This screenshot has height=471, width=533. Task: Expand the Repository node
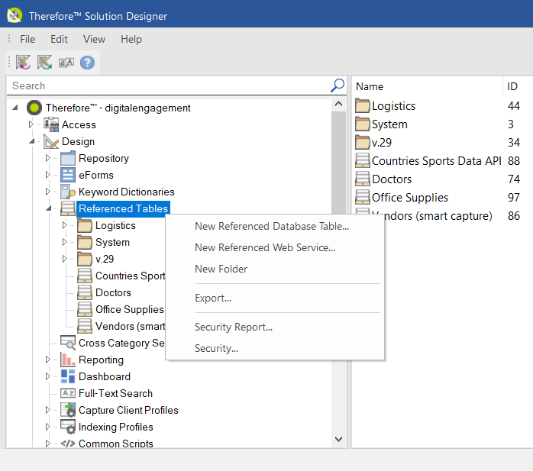tap(48, 158)
